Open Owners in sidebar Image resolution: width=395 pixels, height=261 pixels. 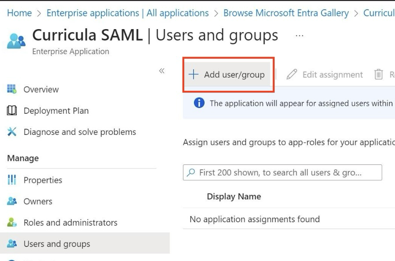(38, 201)
